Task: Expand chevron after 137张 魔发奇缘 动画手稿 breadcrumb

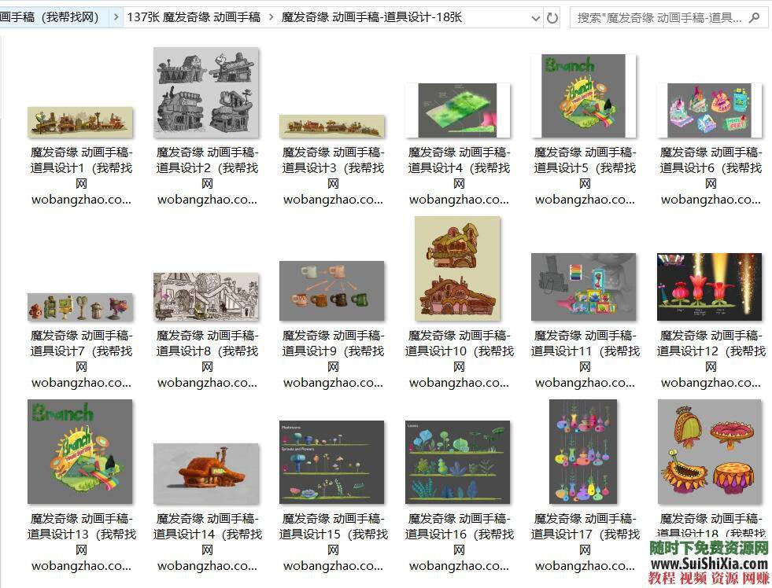Action: point(271,18)
